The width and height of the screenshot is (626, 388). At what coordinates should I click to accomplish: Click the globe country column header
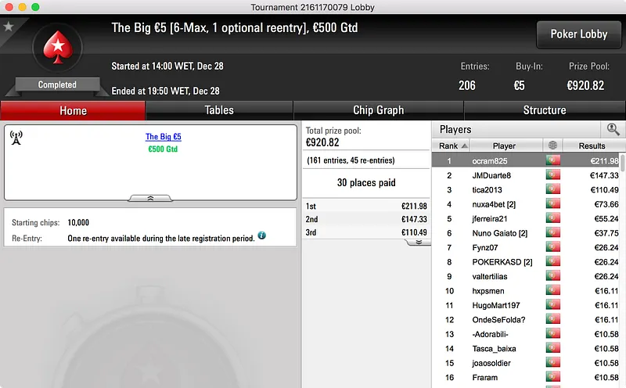[552, 145]
